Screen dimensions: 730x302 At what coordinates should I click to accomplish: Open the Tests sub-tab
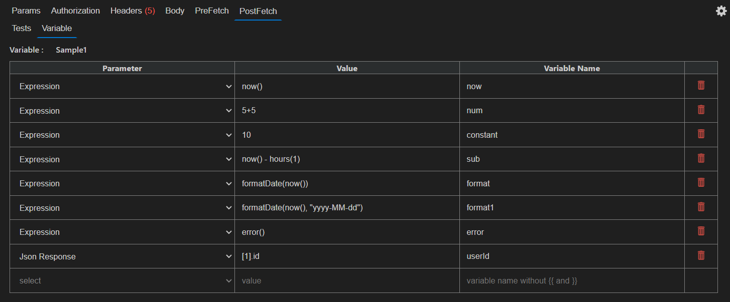(x=22, y=28)
